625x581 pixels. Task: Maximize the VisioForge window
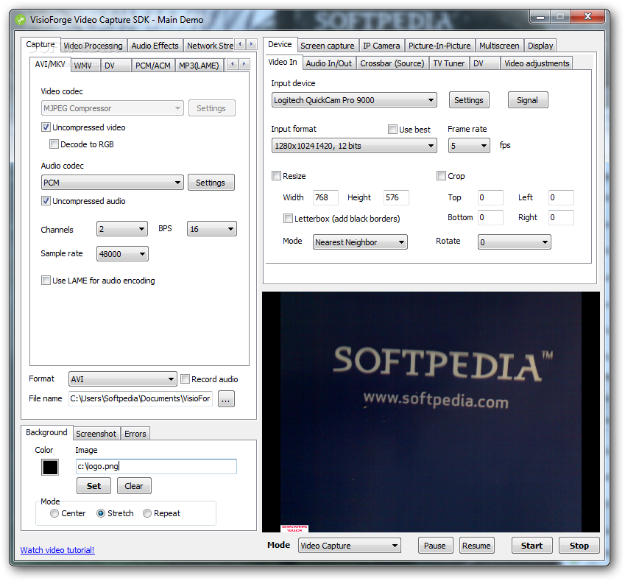[560, 17]
